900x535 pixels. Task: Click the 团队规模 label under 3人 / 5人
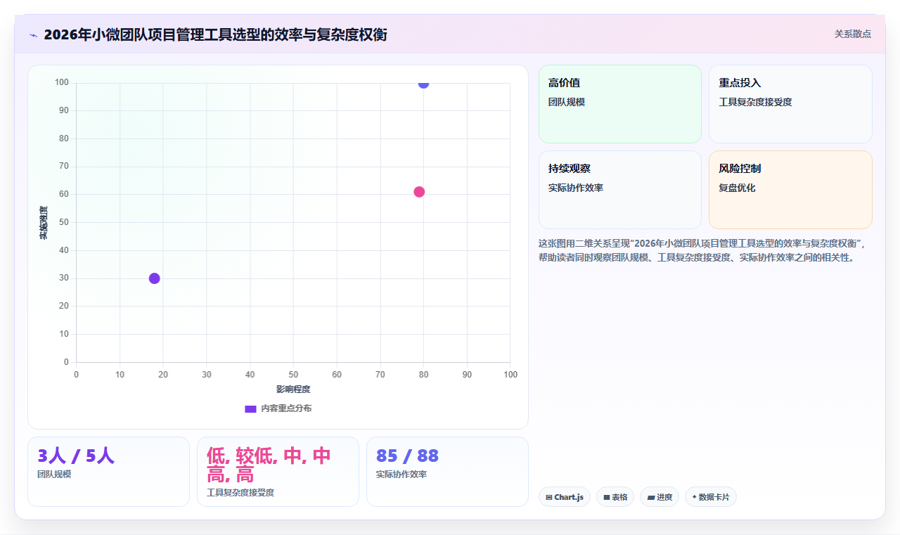[x=54, y=474]
